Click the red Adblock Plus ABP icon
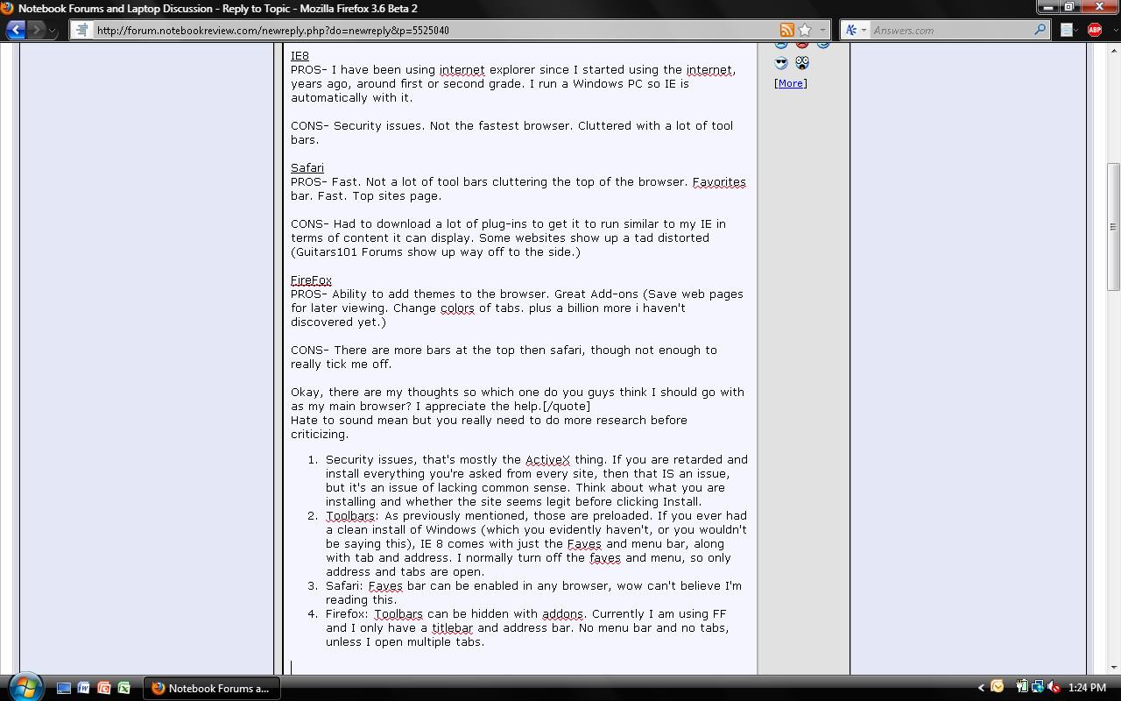Image resolution: width=1121 pixels, height=701 pixels. tap(1094, 30)
